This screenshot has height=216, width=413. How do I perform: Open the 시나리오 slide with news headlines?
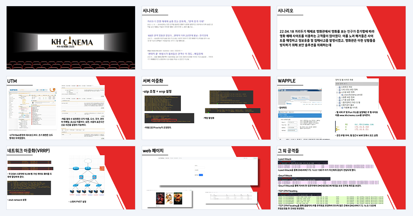pos(206,38)
